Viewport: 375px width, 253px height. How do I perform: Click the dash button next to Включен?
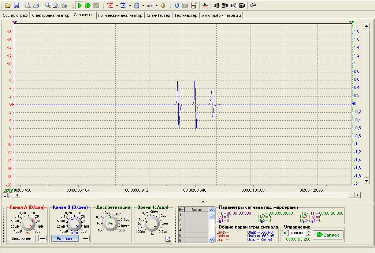click(x=86, y=238)
